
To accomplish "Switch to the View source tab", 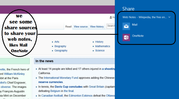I will click(x=81, y=27).
